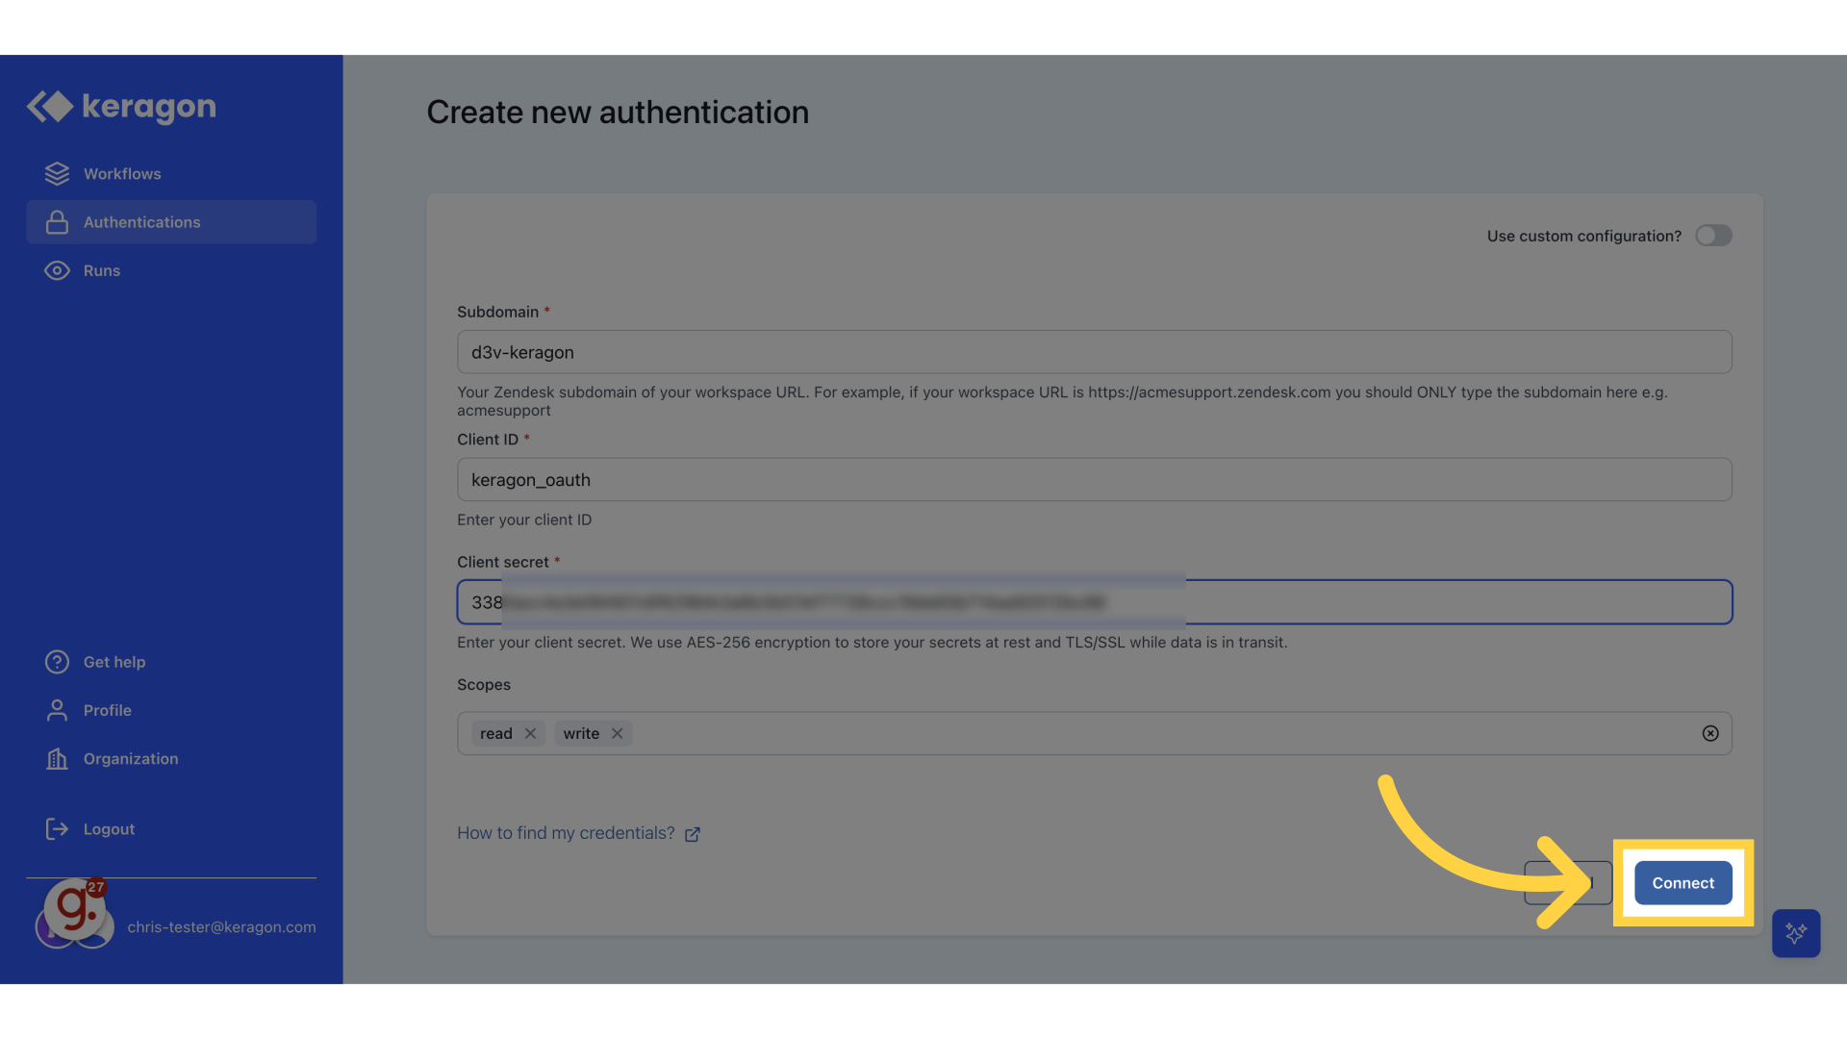Click the Get help question mark icon
This screenshot has height=1039, width=1847.
[57, 662]
